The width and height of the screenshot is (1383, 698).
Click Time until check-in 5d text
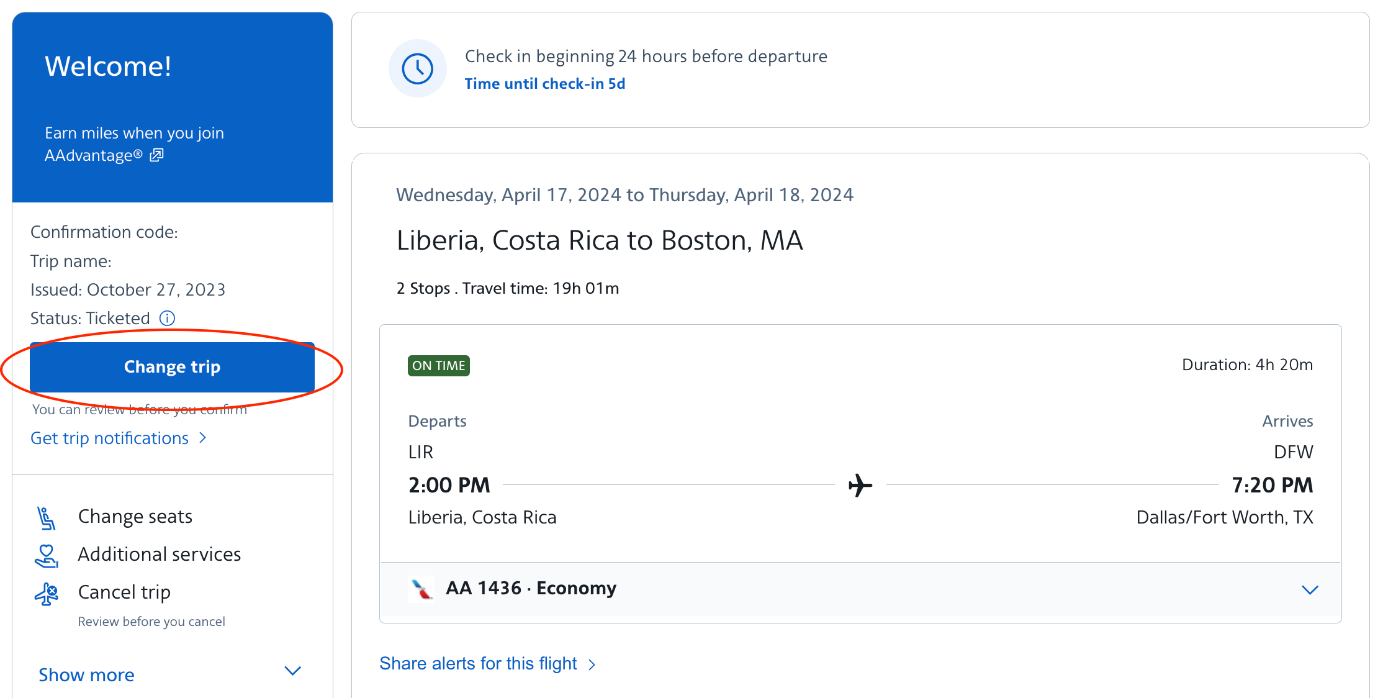point(545,84)
